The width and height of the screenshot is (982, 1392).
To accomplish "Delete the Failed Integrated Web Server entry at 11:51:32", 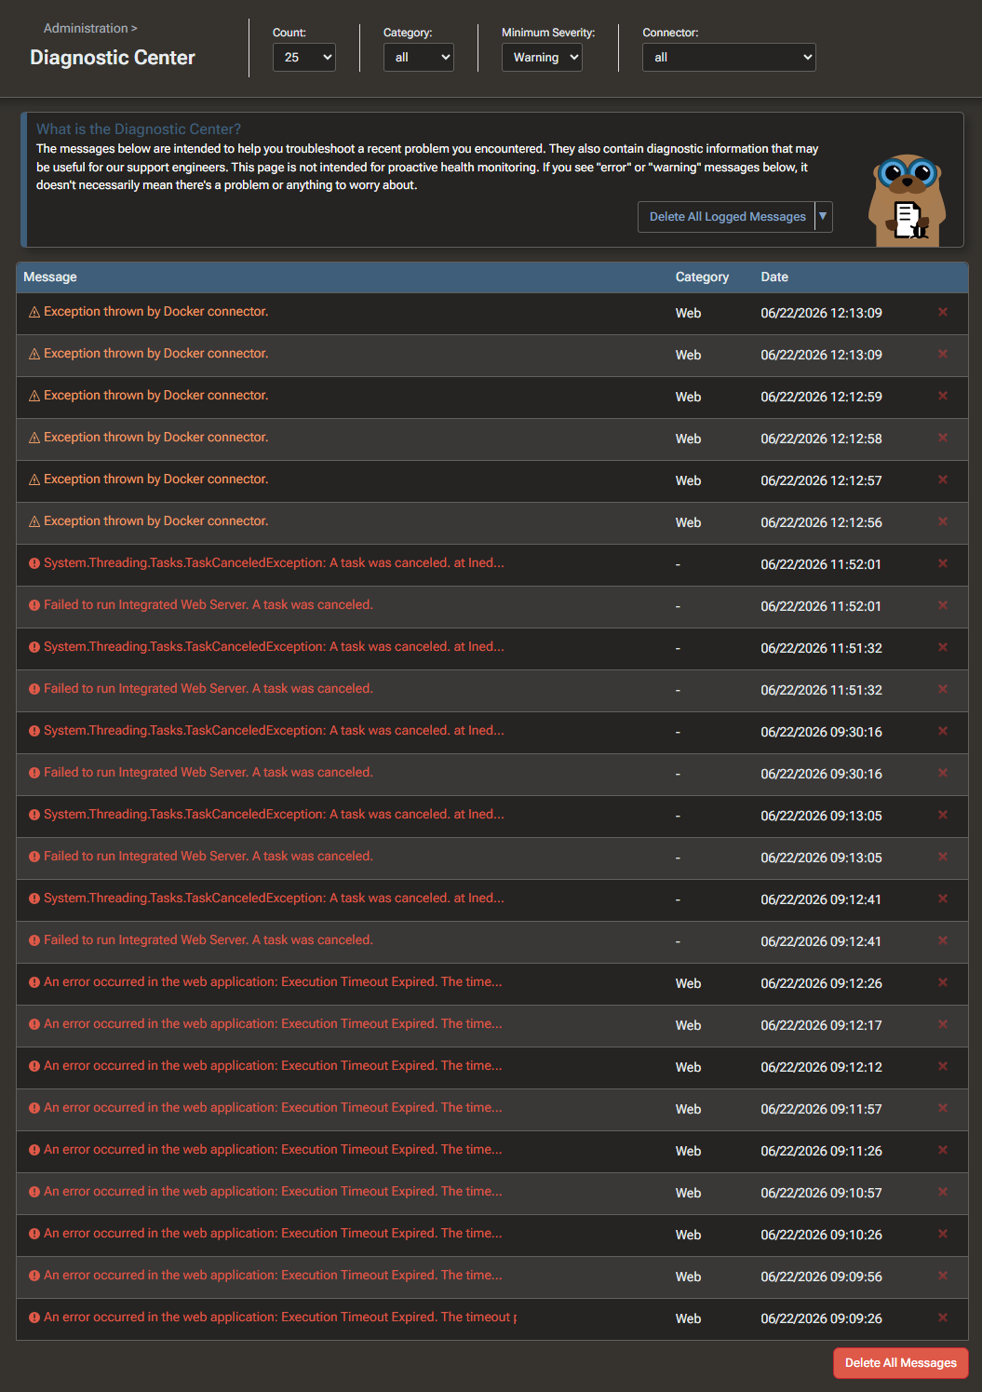I will 943,689.
